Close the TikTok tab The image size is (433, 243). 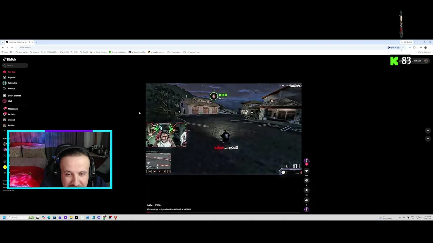pyautogui.click(x=32, y=42)
